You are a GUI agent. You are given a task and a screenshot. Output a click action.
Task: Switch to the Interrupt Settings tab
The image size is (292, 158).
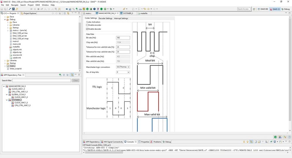[x=121, y=18]
